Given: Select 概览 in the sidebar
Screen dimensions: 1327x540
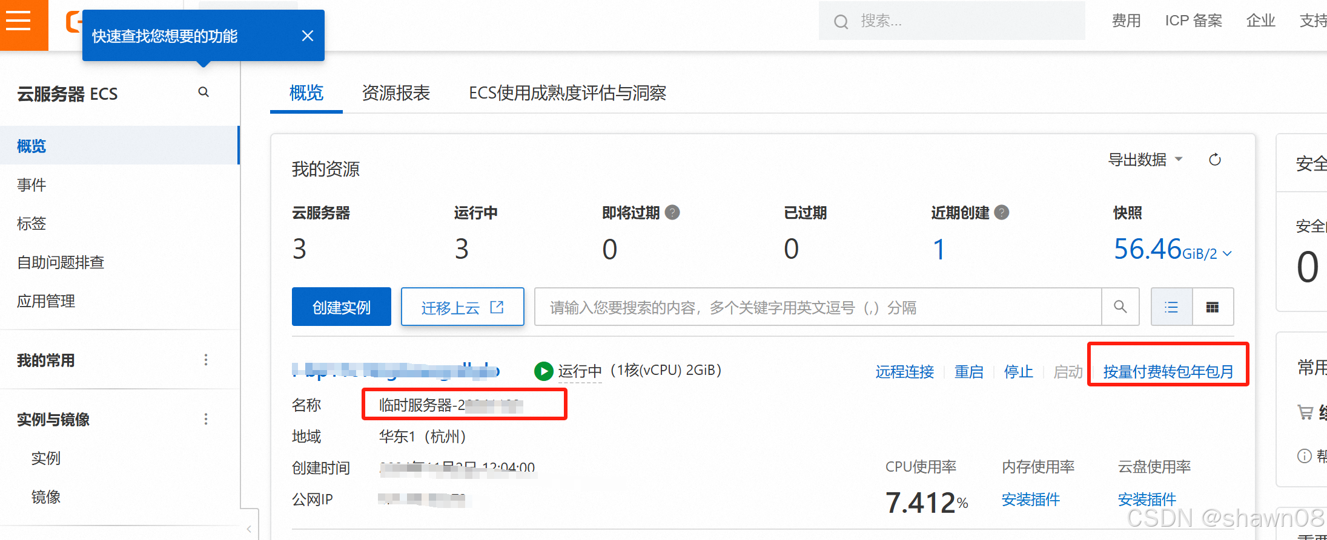Looking at the screenshot, I should click(120, 146).
